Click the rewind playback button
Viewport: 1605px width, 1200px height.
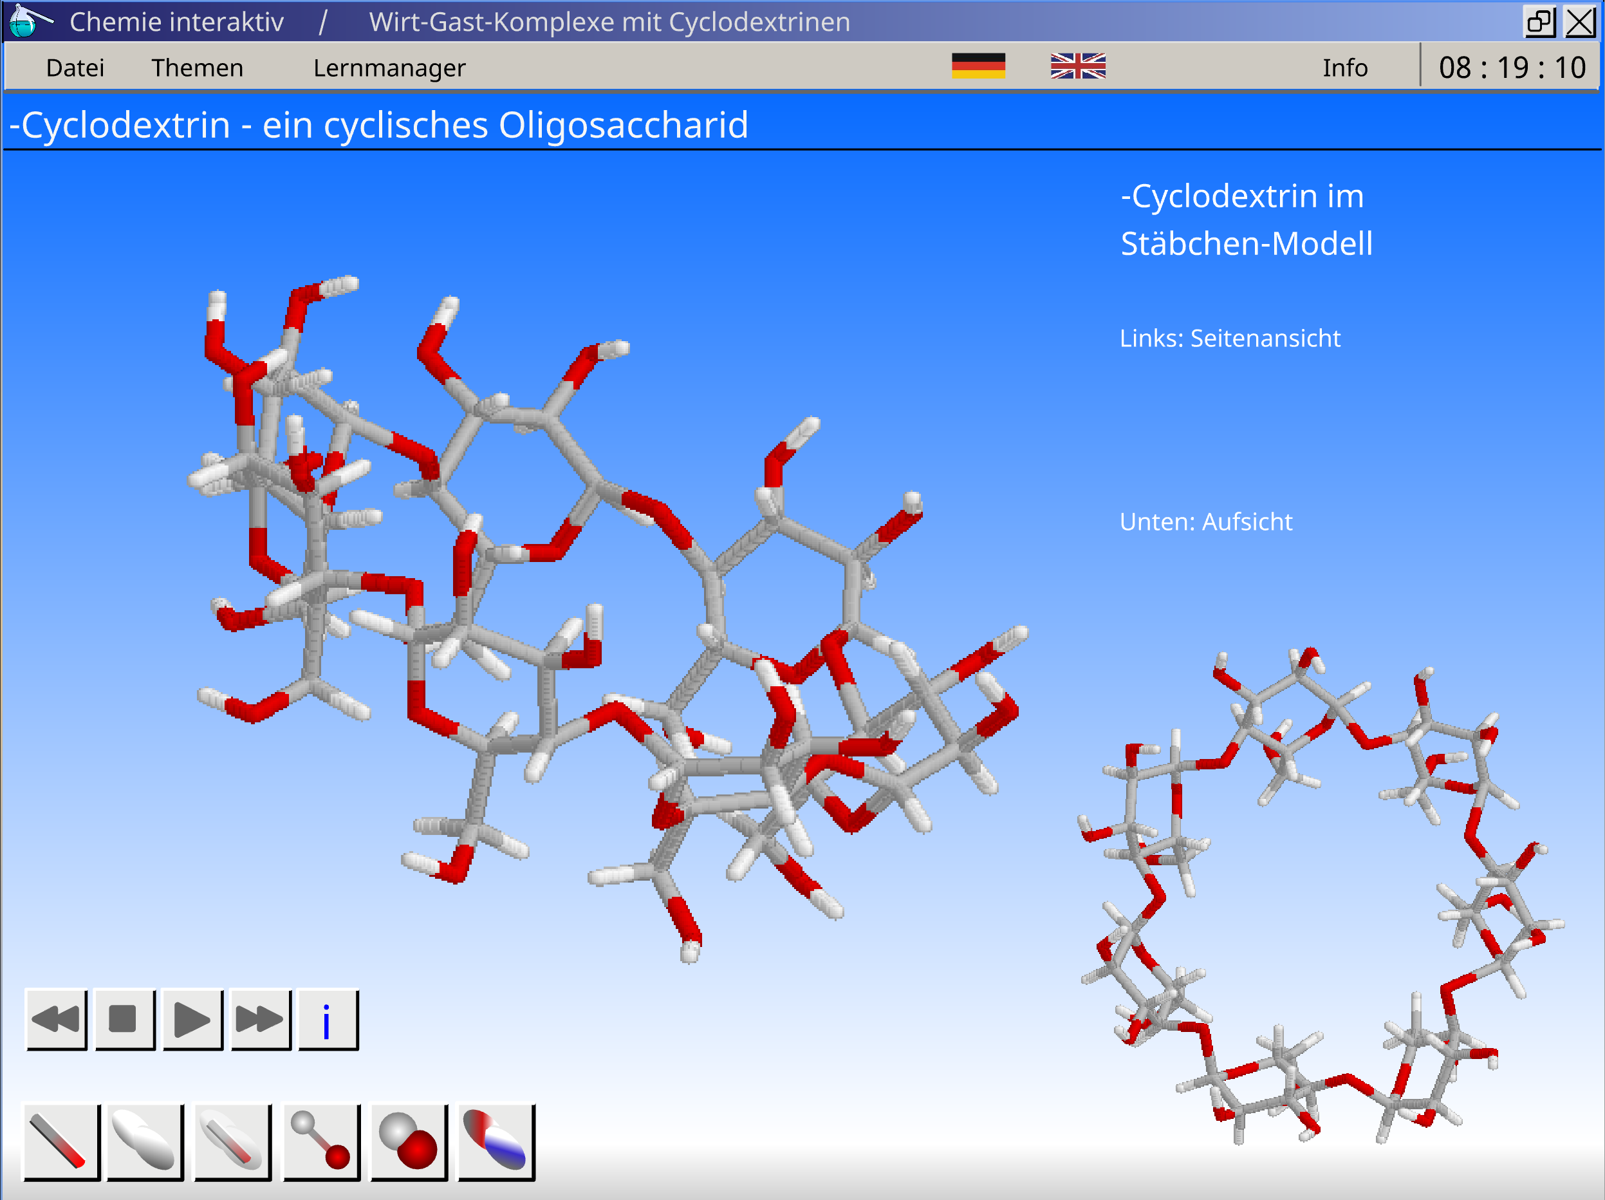click(x=56, y=1019)
